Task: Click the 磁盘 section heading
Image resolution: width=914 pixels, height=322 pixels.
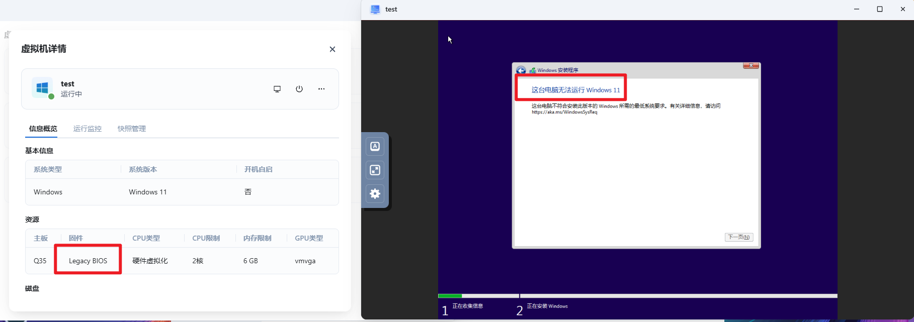Action: 32,288
